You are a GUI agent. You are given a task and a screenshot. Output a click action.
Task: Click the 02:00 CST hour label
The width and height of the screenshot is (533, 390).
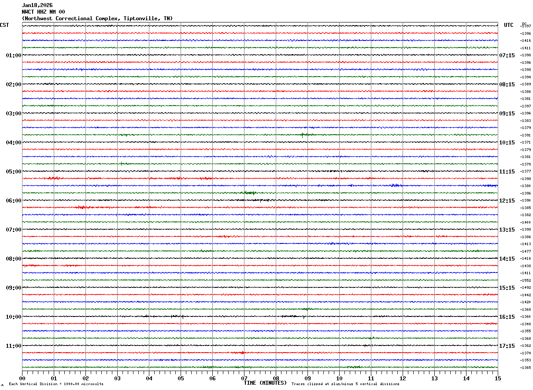(13, 85)
